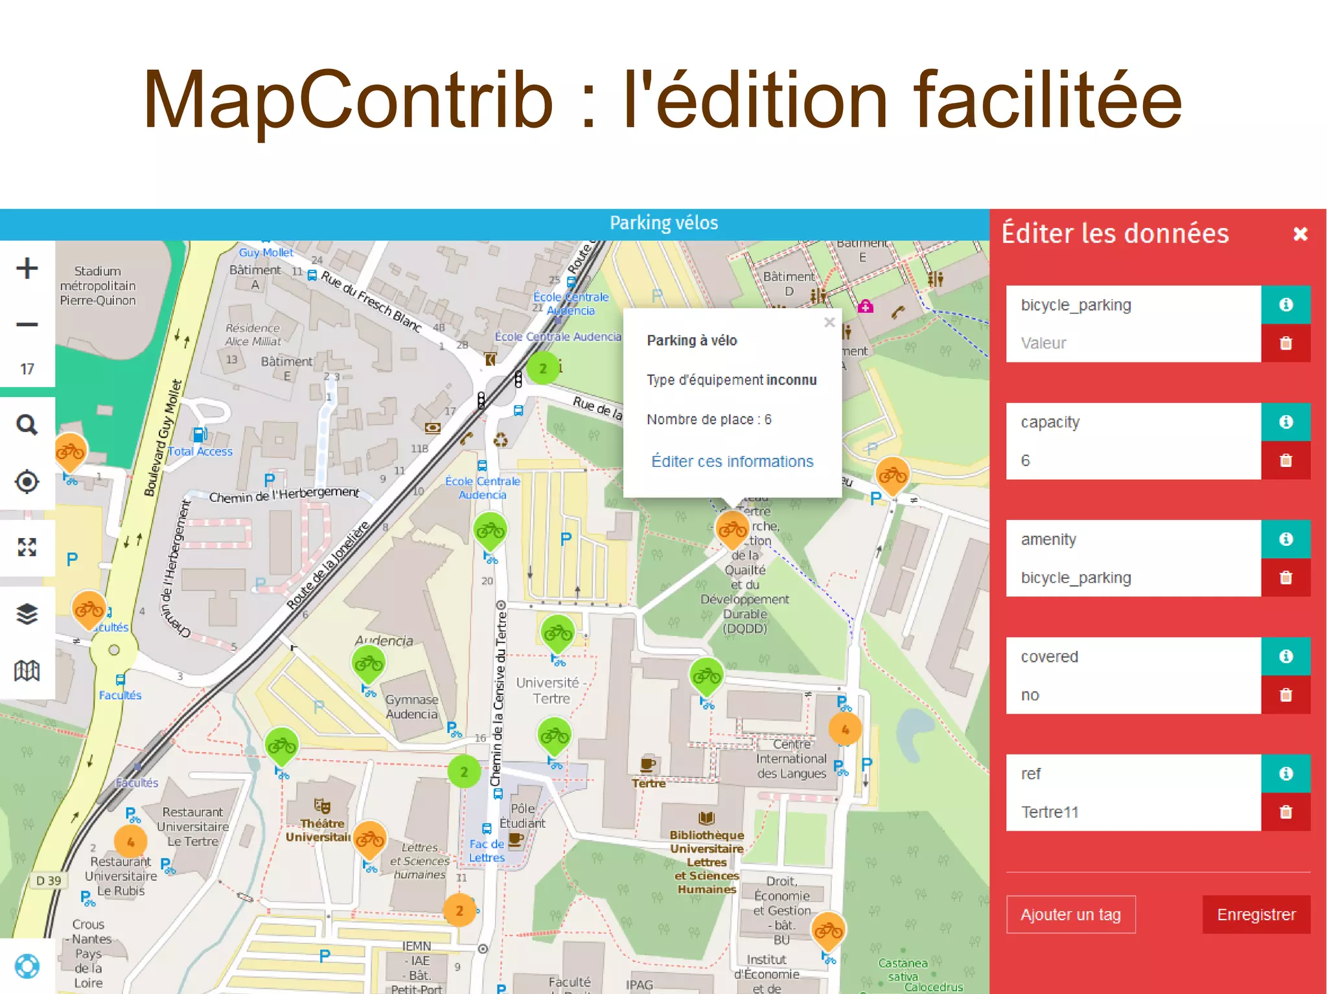Edit the capacity key field

pyautogui.click(x=1133, y=422)
